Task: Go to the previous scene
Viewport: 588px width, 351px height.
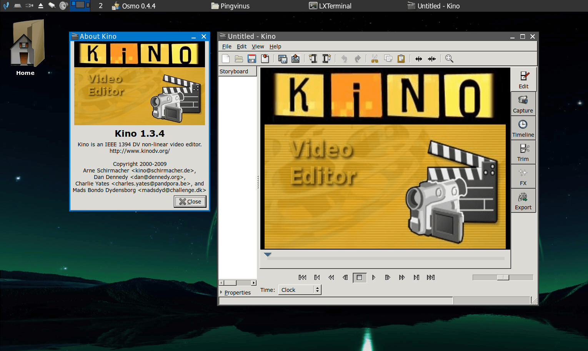Action: click(317, 277)
